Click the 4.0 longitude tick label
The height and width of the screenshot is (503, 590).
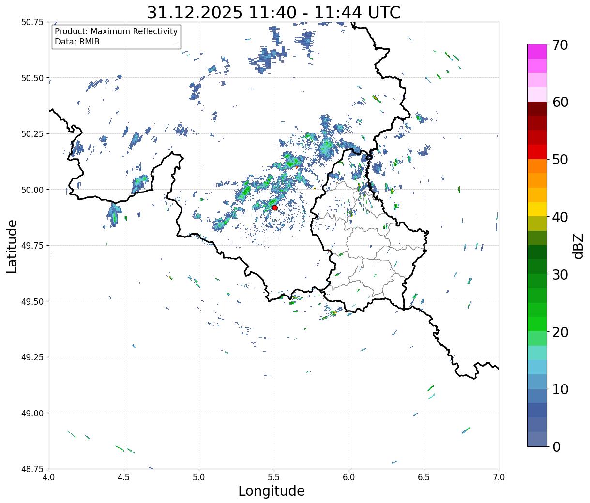[49, 477]
